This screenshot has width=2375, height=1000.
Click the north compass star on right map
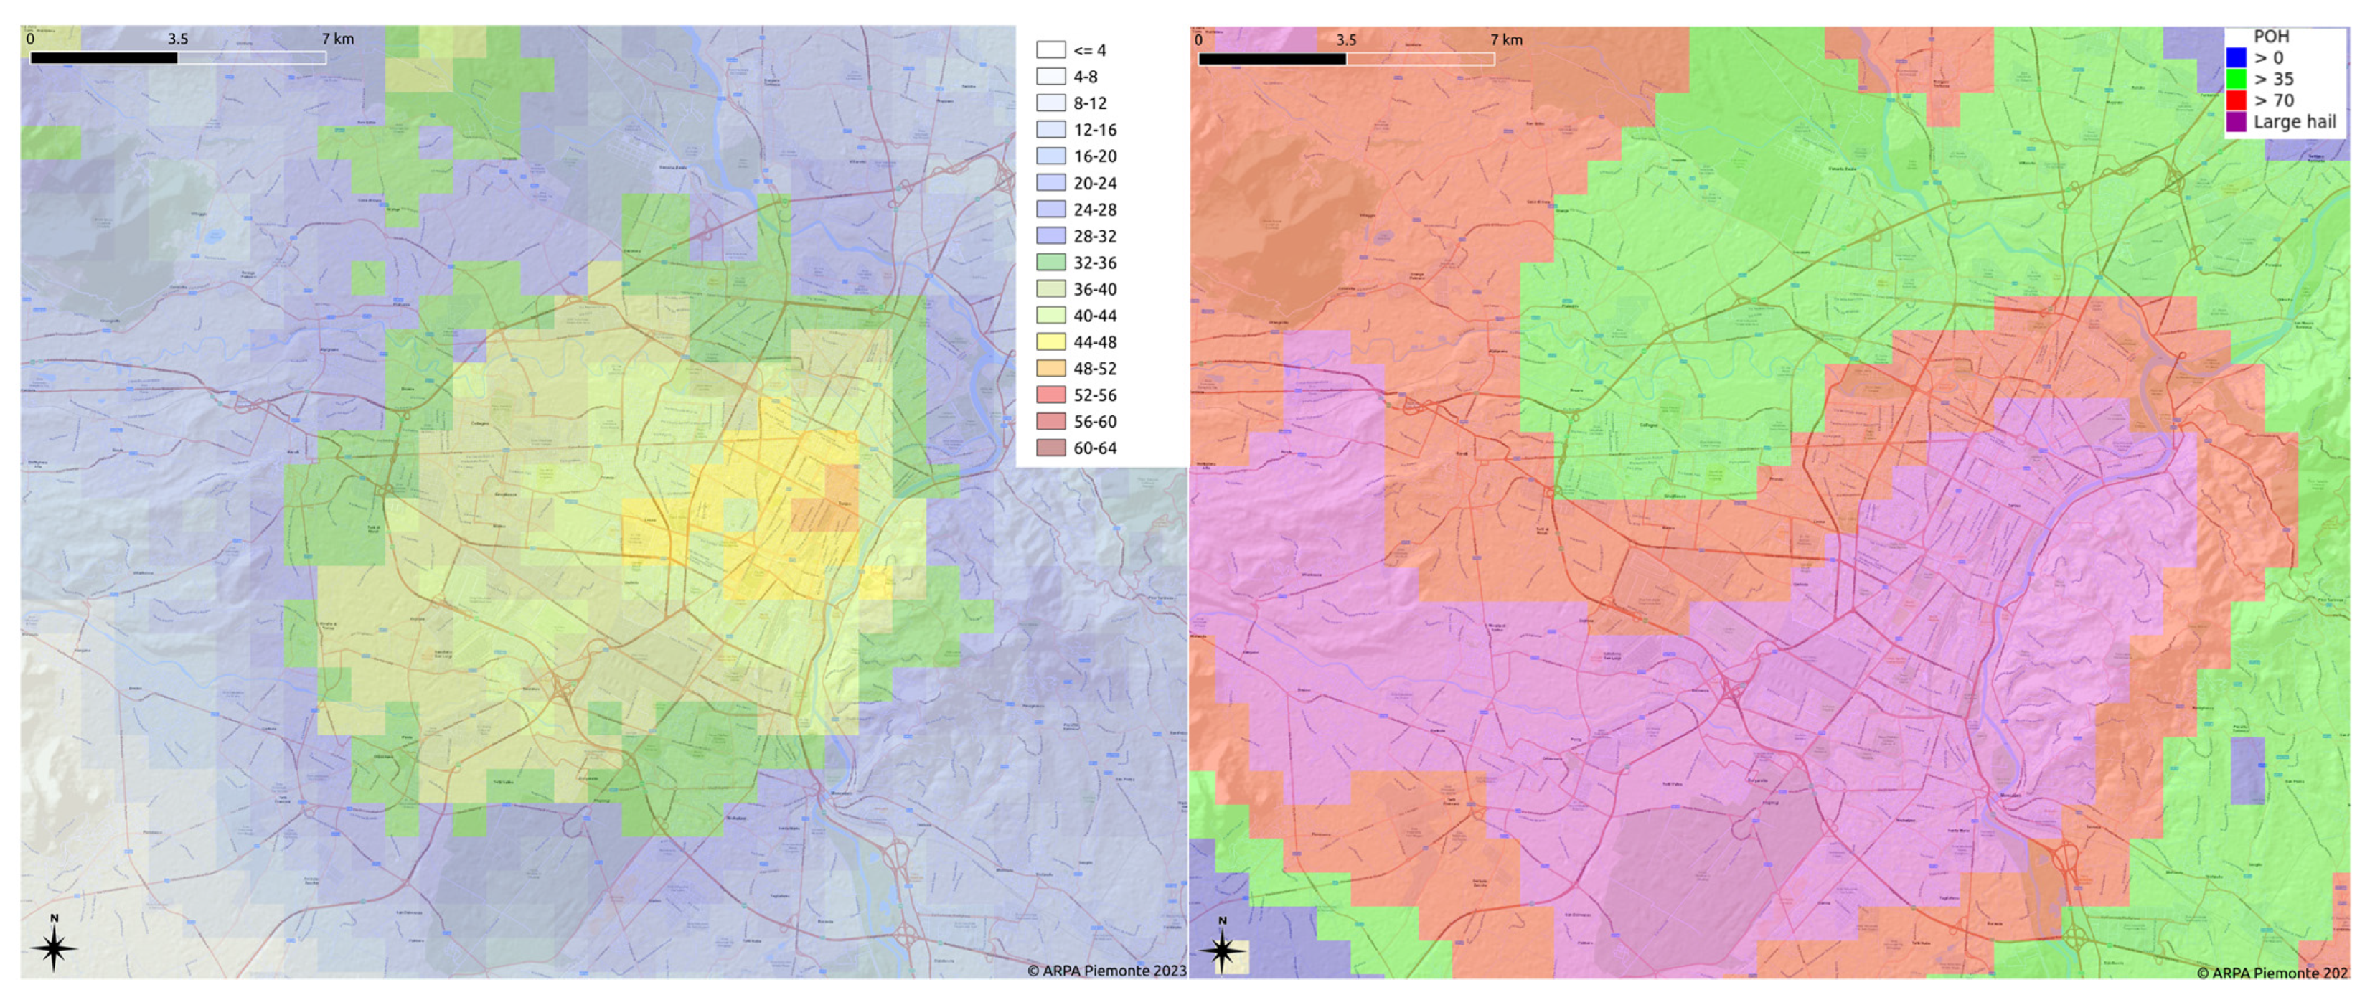point(1223,949)
